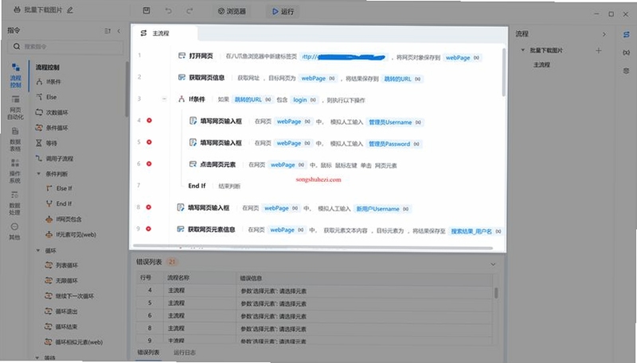
Task: Click the error list vertical scrollbar
Action: coord(496,292)
